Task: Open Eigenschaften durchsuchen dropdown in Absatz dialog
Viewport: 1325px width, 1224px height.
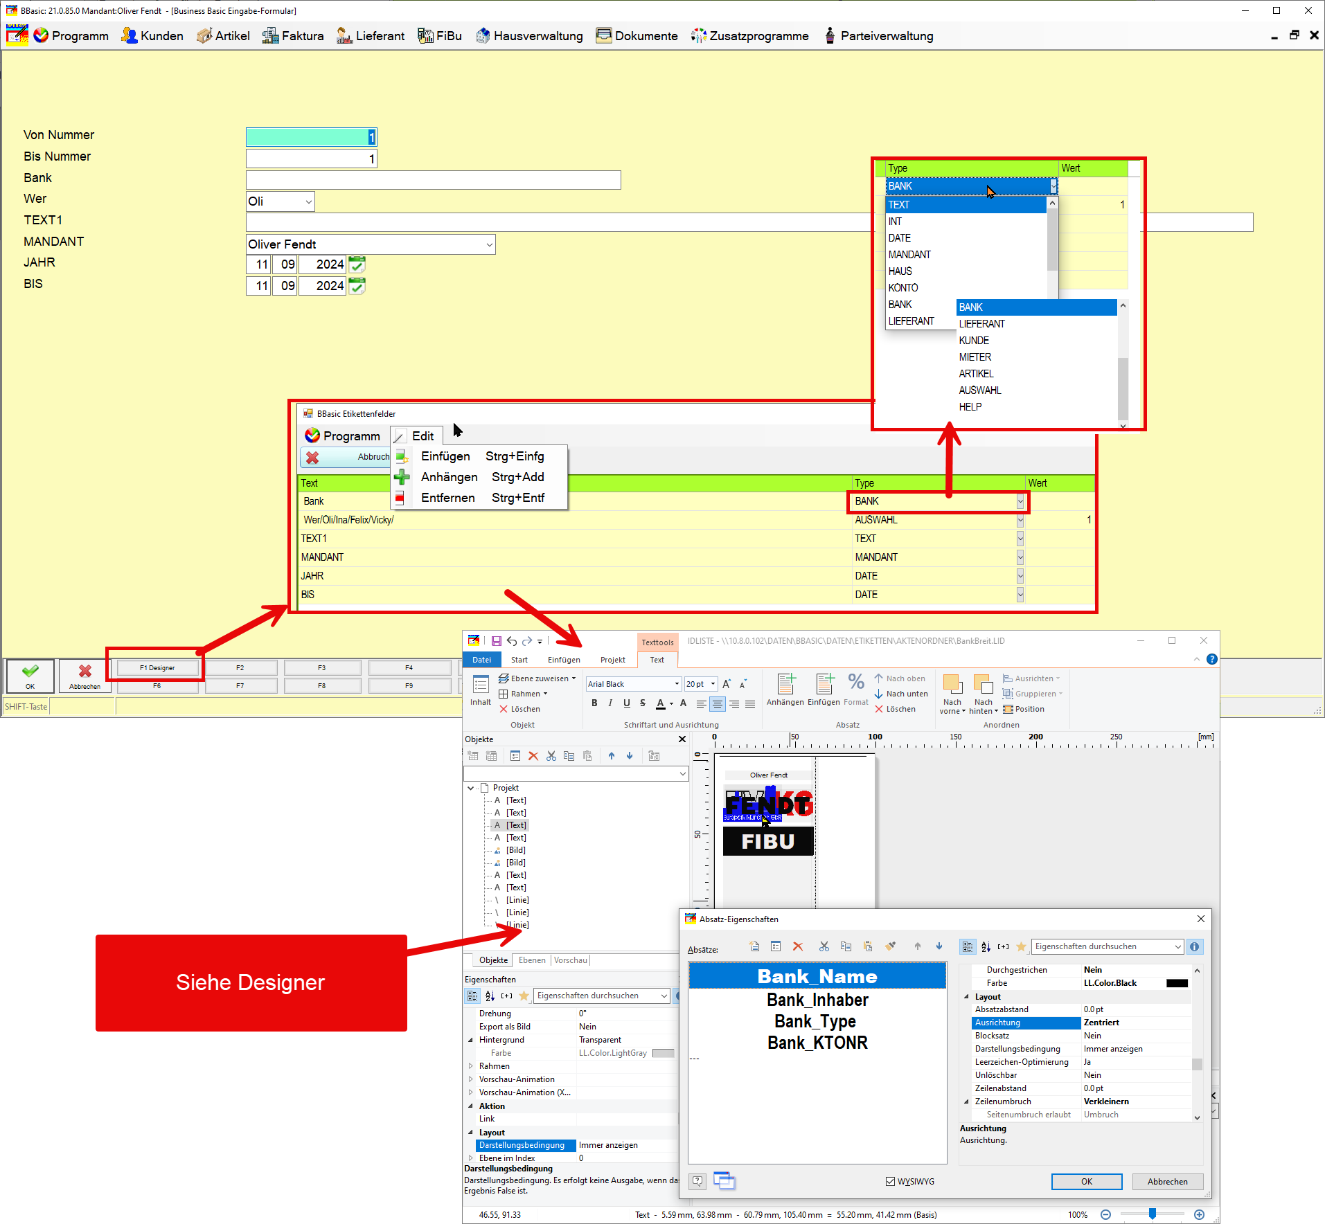Action: 1178,946
